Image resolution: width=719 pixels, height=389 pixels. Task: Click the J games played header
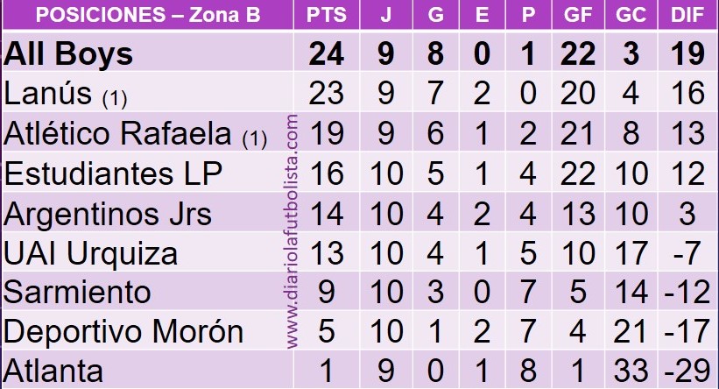[x=386, y=15]
